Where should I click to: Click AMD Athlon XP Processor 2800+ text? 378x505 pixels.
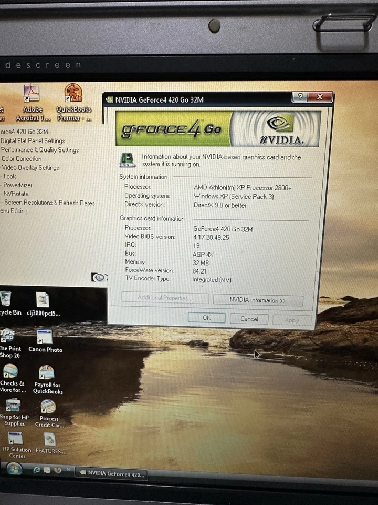(243, 188)
